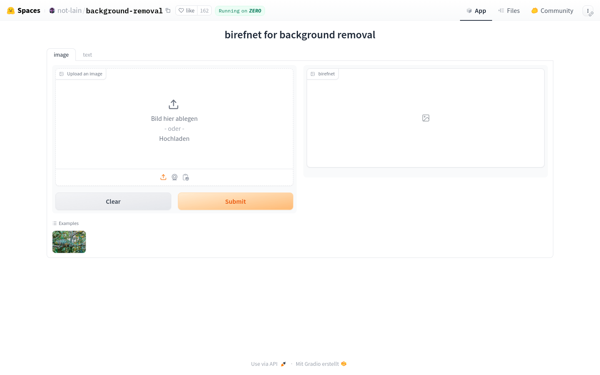Open the Community tab
Screen dimensions: 600x375
pos(552,10)
